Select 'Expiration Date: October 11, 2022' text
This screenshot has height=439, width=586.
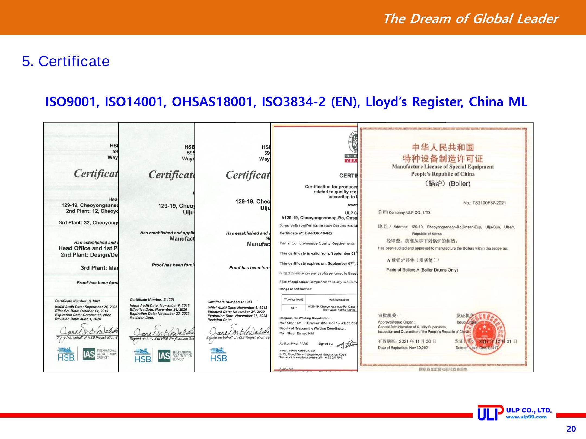tap(83, 315)
